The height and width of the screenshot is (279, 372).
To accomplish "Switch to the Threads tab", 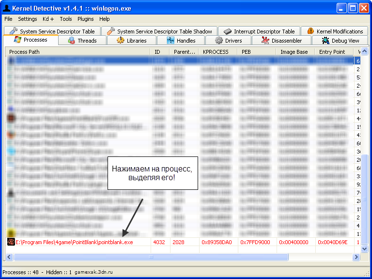I will tap(82, 41).
